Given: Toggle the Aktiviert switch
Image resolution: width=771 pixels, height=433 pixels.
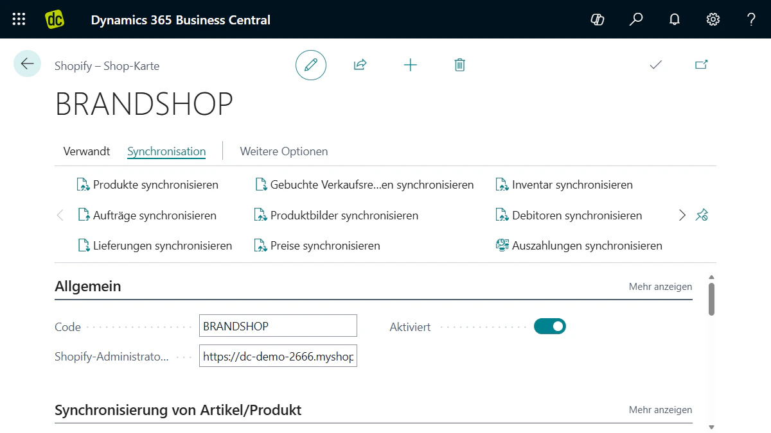Looking at the screenshot, I should 550,327.
